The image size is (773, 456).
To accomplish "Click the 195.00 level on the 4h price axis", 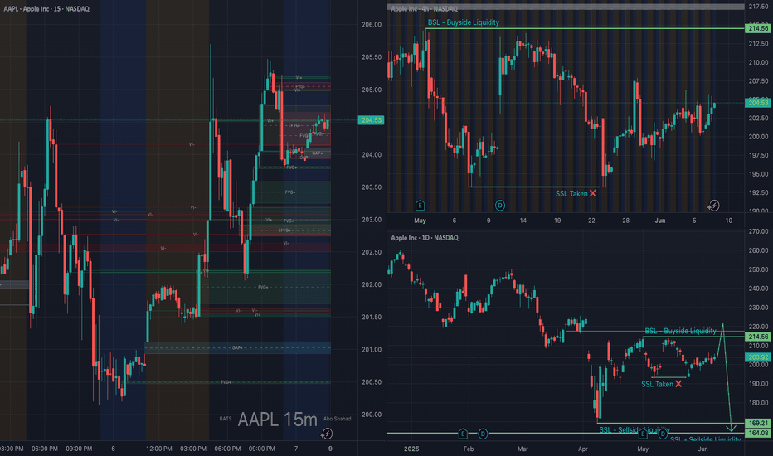I will tap(758, 174).
